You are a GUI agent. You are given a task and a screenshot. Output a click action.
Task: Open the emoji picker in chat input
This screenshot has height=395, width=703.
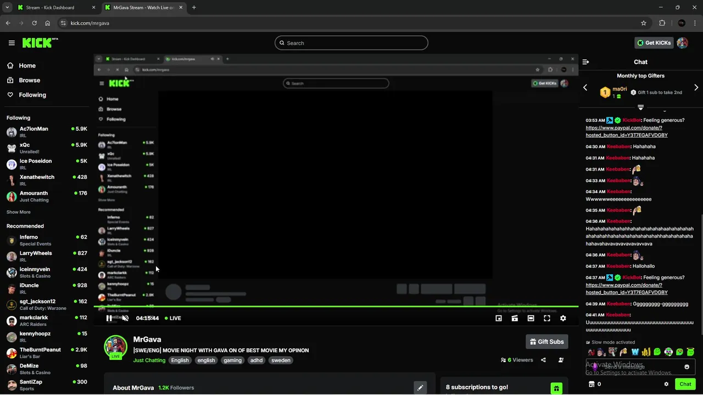click(687, 366)
